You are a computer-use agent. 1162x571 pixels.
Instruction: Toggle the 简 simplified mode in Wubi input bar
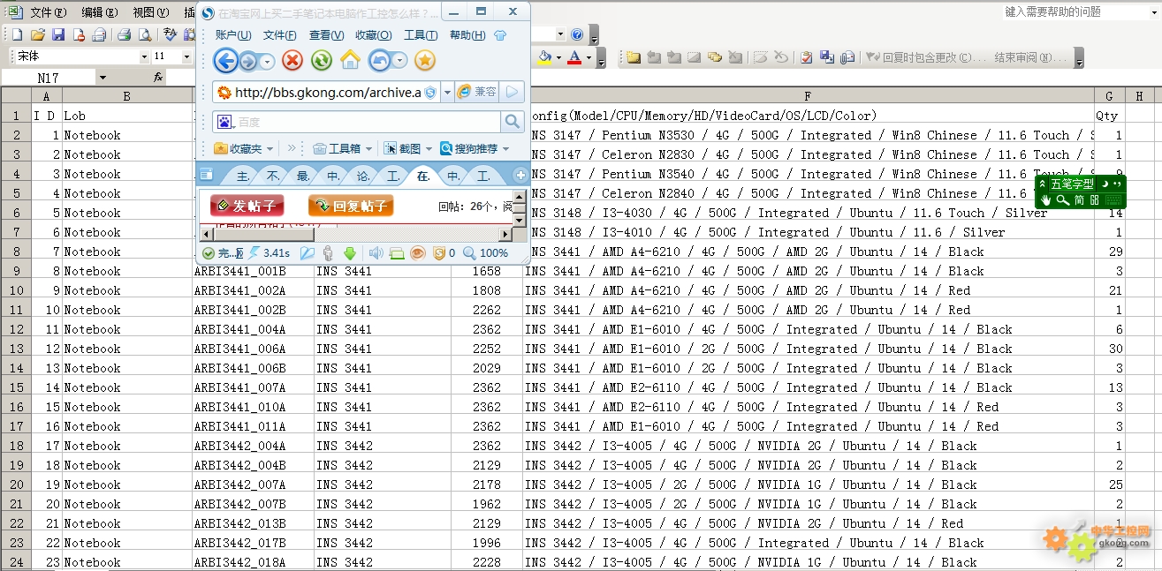click(1080, 200)
